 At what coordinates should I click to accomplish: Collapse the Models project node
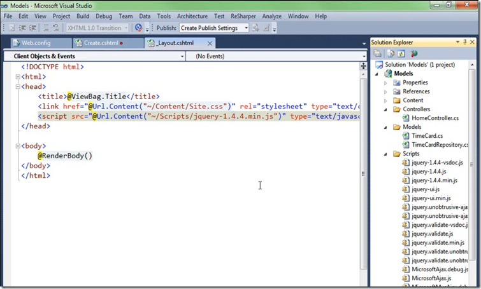tap(377, 74)
